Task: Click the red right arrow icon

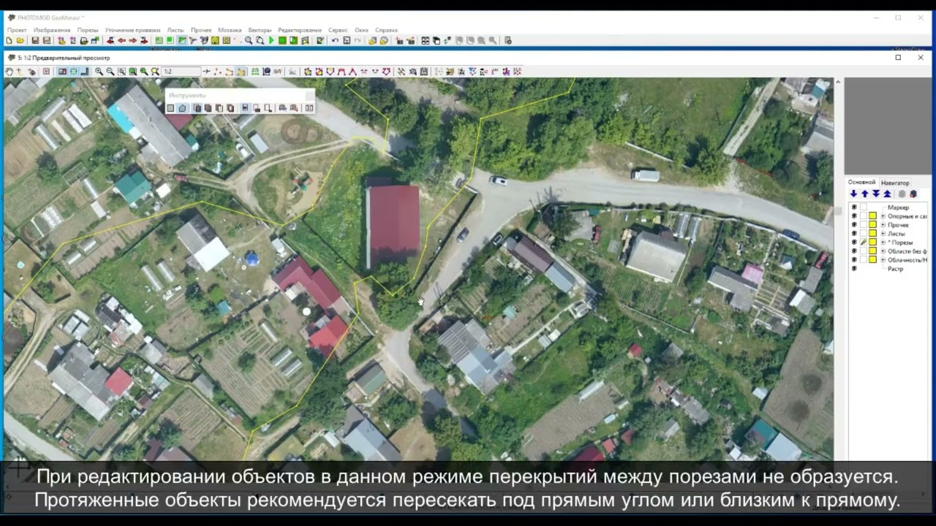Action: [132, 40]
